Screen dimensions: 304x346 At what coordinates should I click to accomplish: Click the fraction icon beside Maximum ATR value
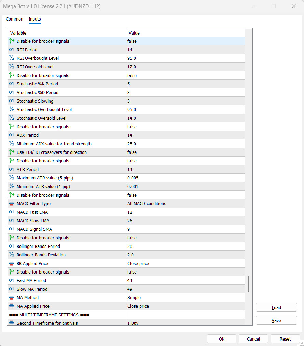point(12,178)
